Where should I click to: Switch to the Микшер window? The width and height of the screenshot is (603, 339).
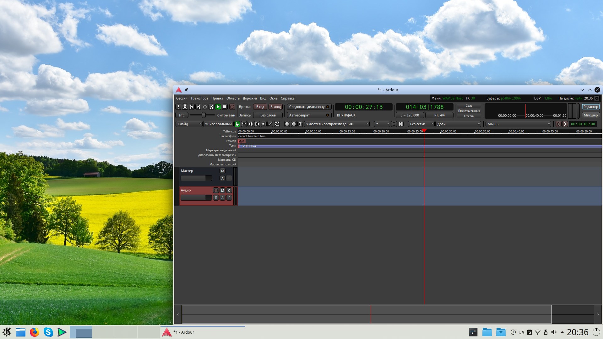pos(590,115)
